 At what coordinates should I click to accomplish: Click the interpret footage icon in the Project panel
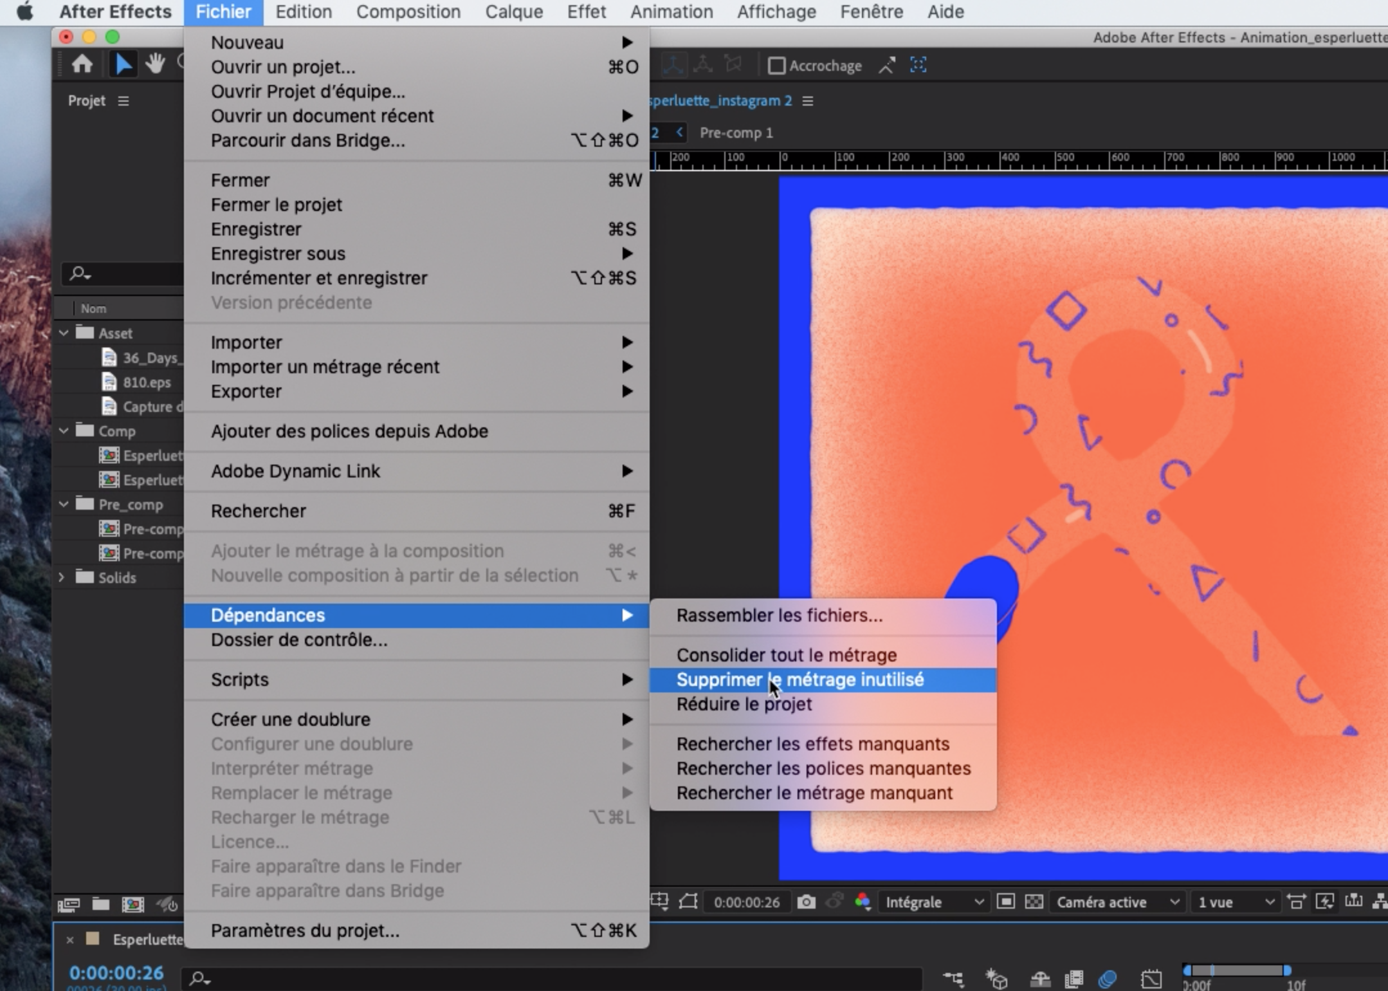[x=68, y=905]
